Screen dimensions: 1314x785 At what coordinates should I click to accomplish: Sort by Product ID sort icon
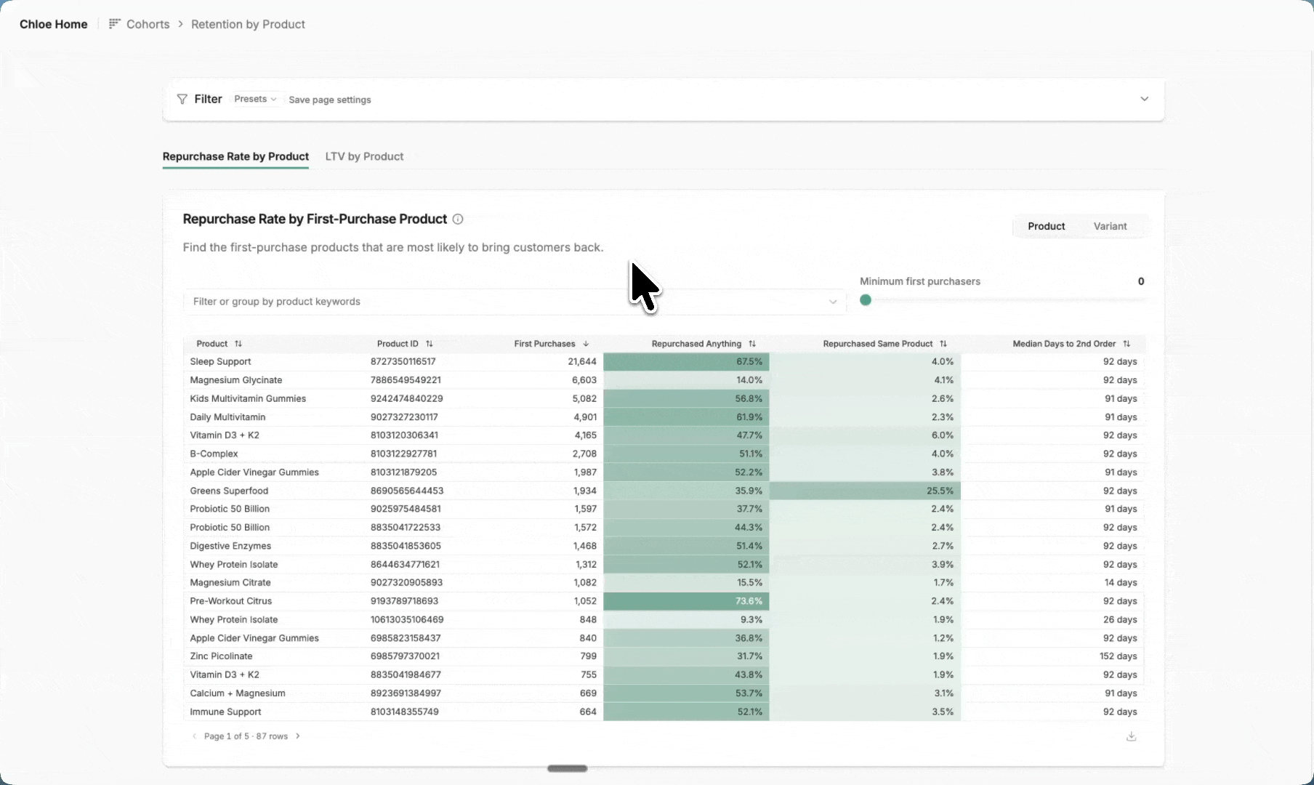(430, 344)
